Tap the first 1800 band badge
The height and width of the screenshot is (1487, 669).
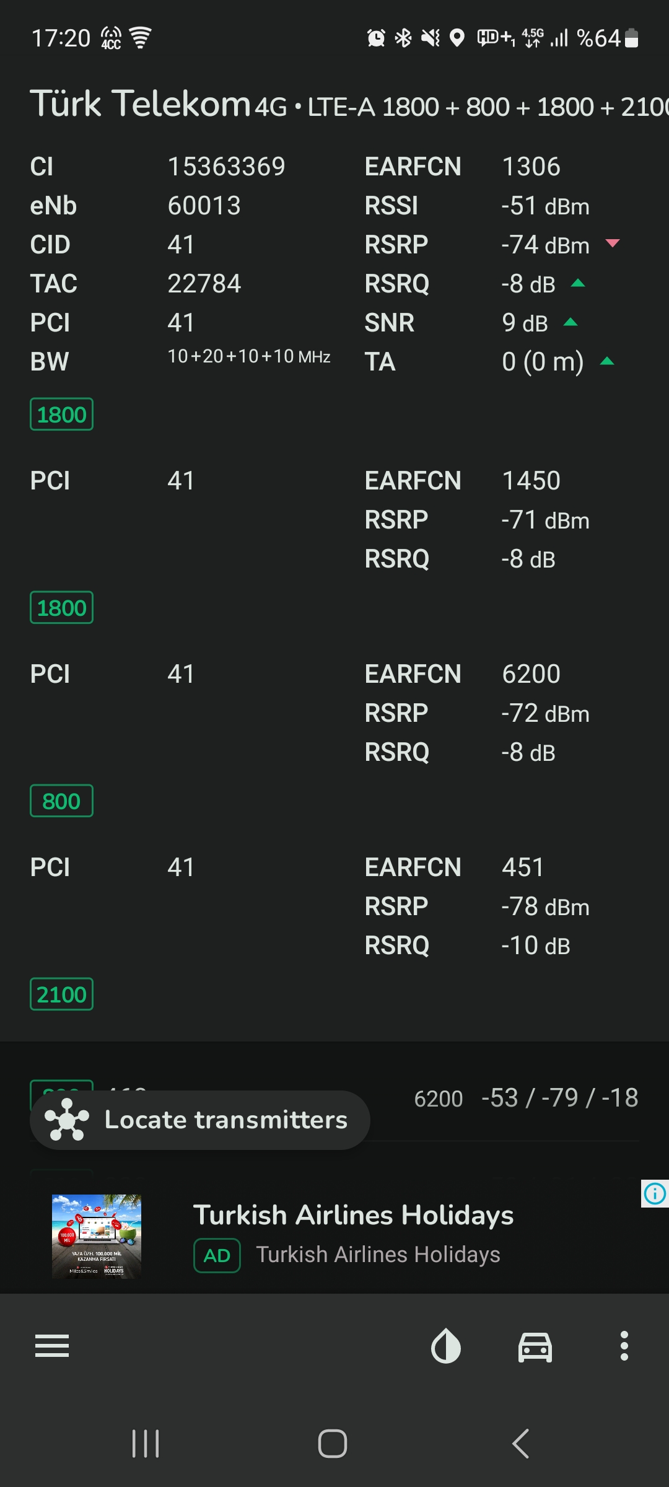pyautogui.click(x=61, y=415)
